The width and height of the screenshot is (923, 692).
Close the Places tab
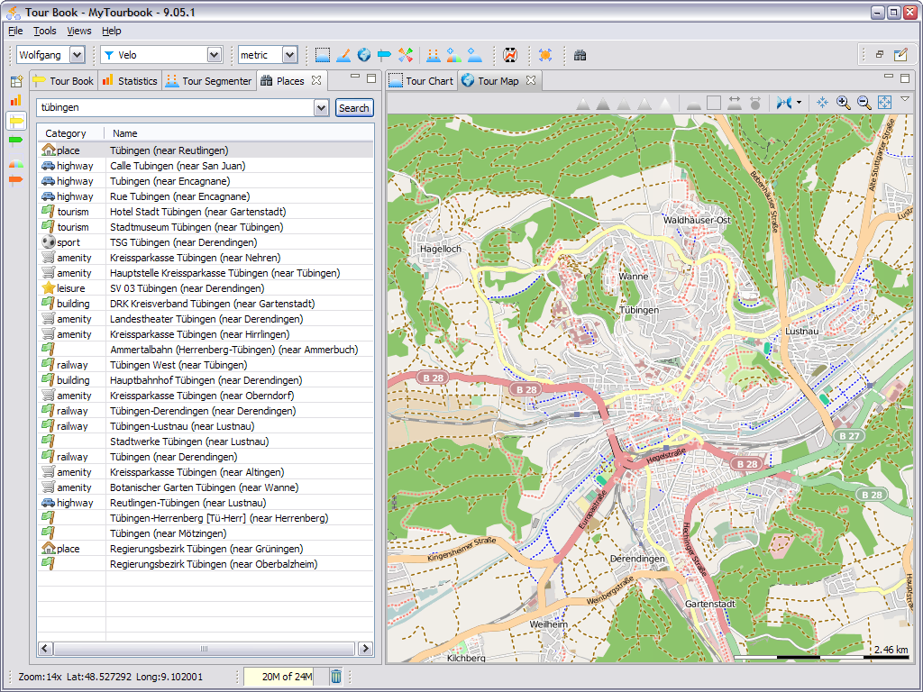pyautogui.click(x=316, y=80)
